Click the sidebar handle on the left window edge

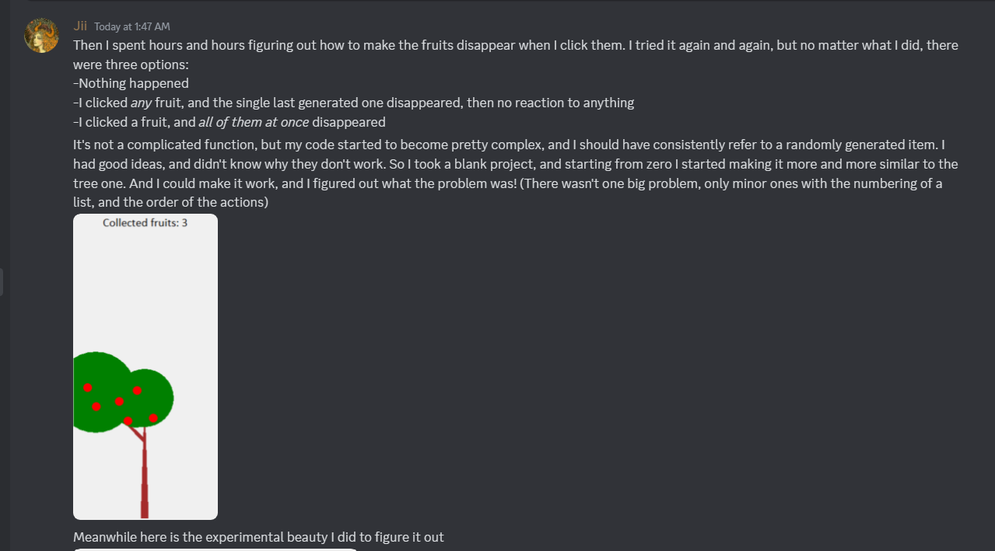click(x=2, y=282)
